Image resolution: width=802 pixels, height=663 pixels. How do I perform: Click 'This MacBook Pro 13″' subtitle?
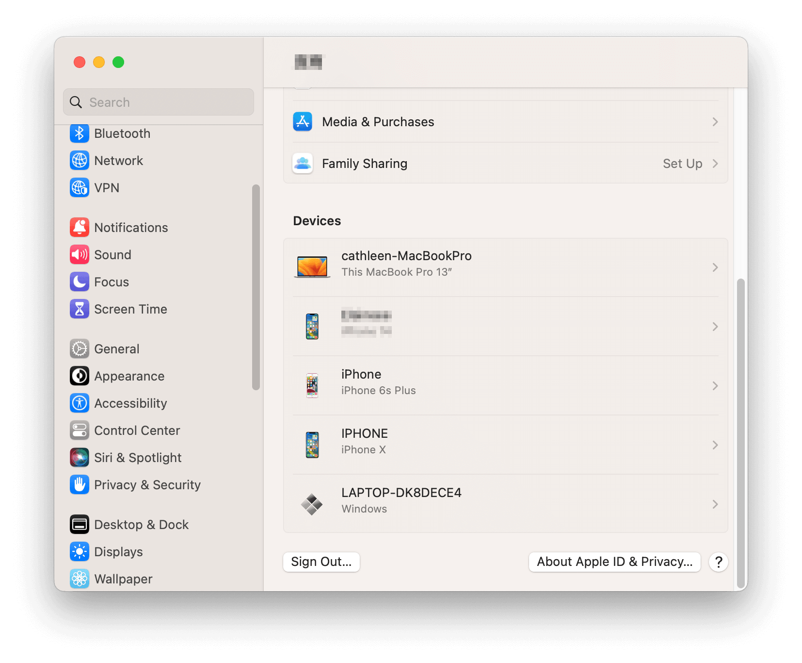tap(397, 272)
